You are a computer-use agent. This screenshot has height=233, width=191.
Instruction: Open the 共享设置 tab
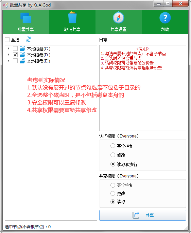(x=119, y=22)
